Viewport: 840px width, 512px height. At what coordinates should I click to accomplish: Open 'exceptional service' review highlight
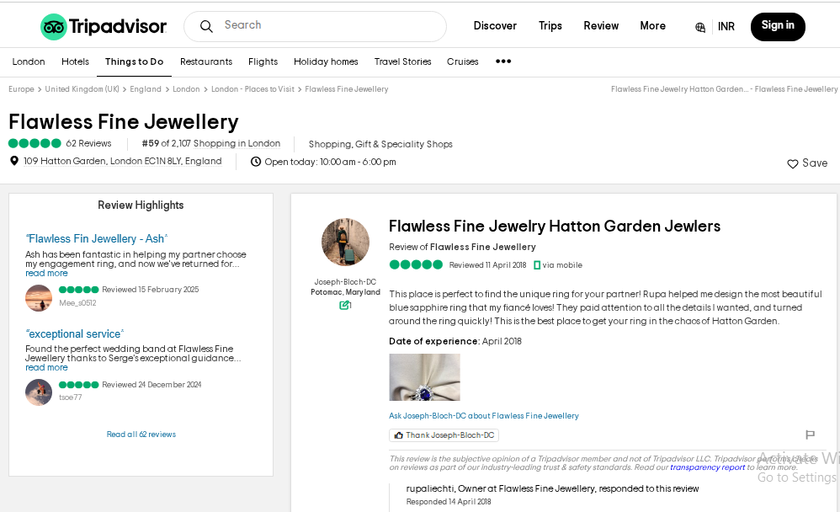(x=74, y=333)
